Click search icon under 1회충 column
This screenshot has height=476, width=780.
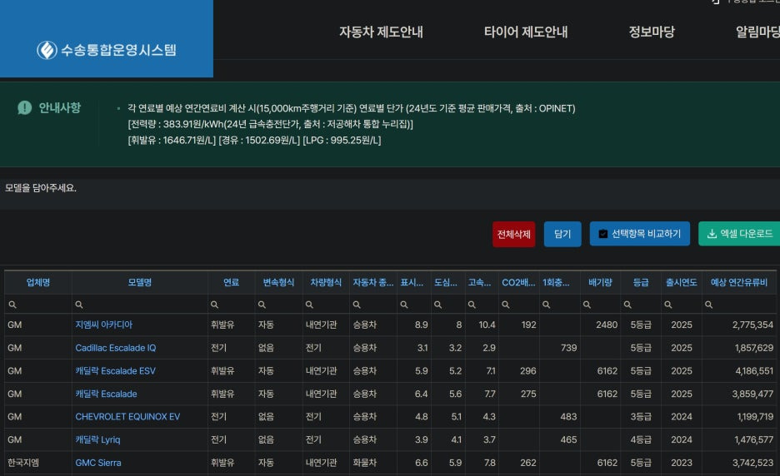tap(546, 305)
